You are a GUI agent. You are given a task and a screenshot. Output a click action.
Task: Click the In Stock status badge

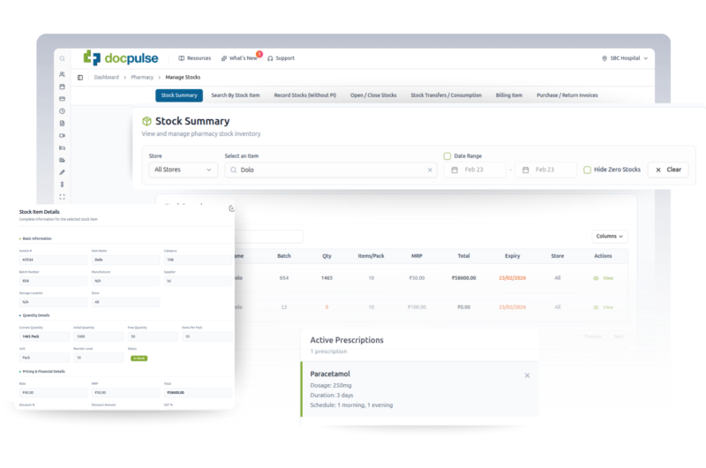click(x=139, y=359)
